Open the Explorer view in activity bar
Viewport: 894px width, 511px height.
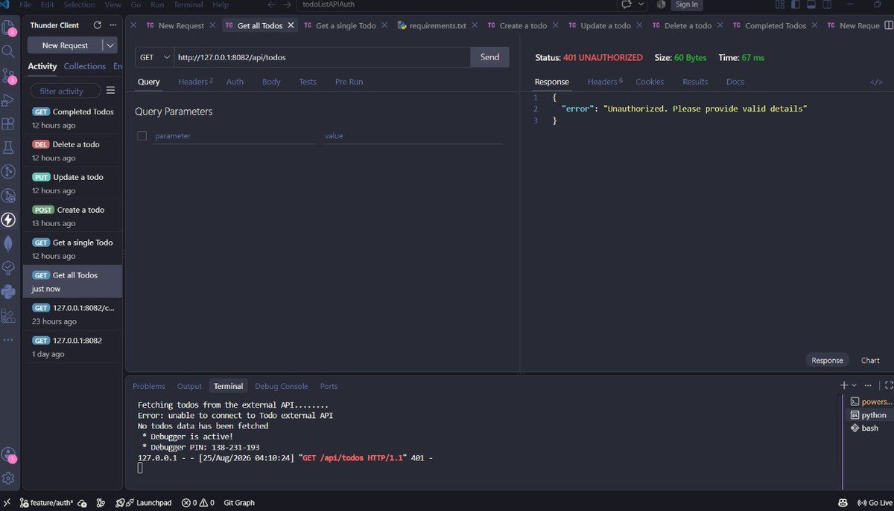tap(9, 29)
